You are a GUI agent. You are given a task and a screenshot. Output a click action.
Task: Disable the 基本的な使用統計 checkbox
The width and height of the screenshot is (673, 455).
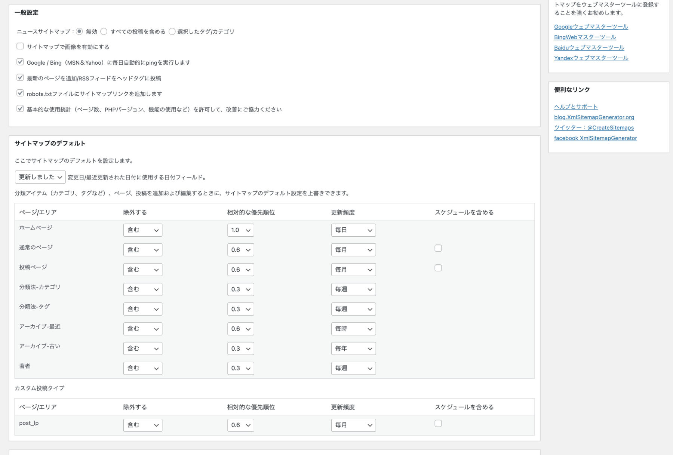point(20,109)
